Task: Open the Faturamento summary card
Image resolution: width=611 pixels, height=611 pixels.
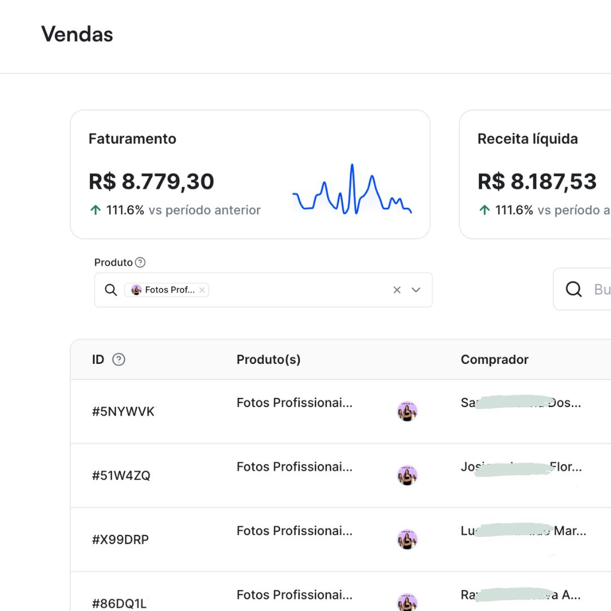Action: click(250, 175)
